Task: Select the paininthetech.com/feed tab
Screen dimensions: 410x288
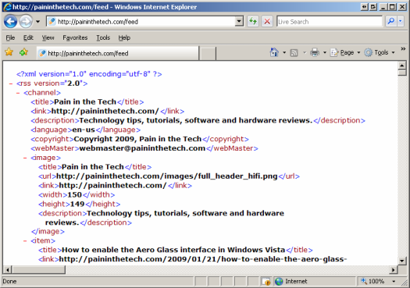Action: [x=118, y=53]
